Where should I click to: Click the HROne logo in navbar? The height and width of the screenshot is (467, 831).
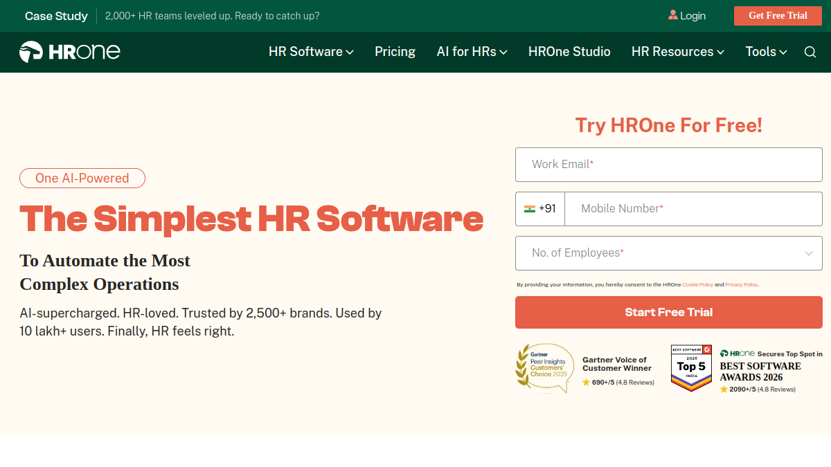69,52
